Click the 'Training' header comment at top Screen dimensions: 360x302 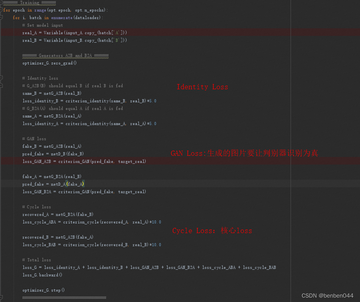(30, 3)
